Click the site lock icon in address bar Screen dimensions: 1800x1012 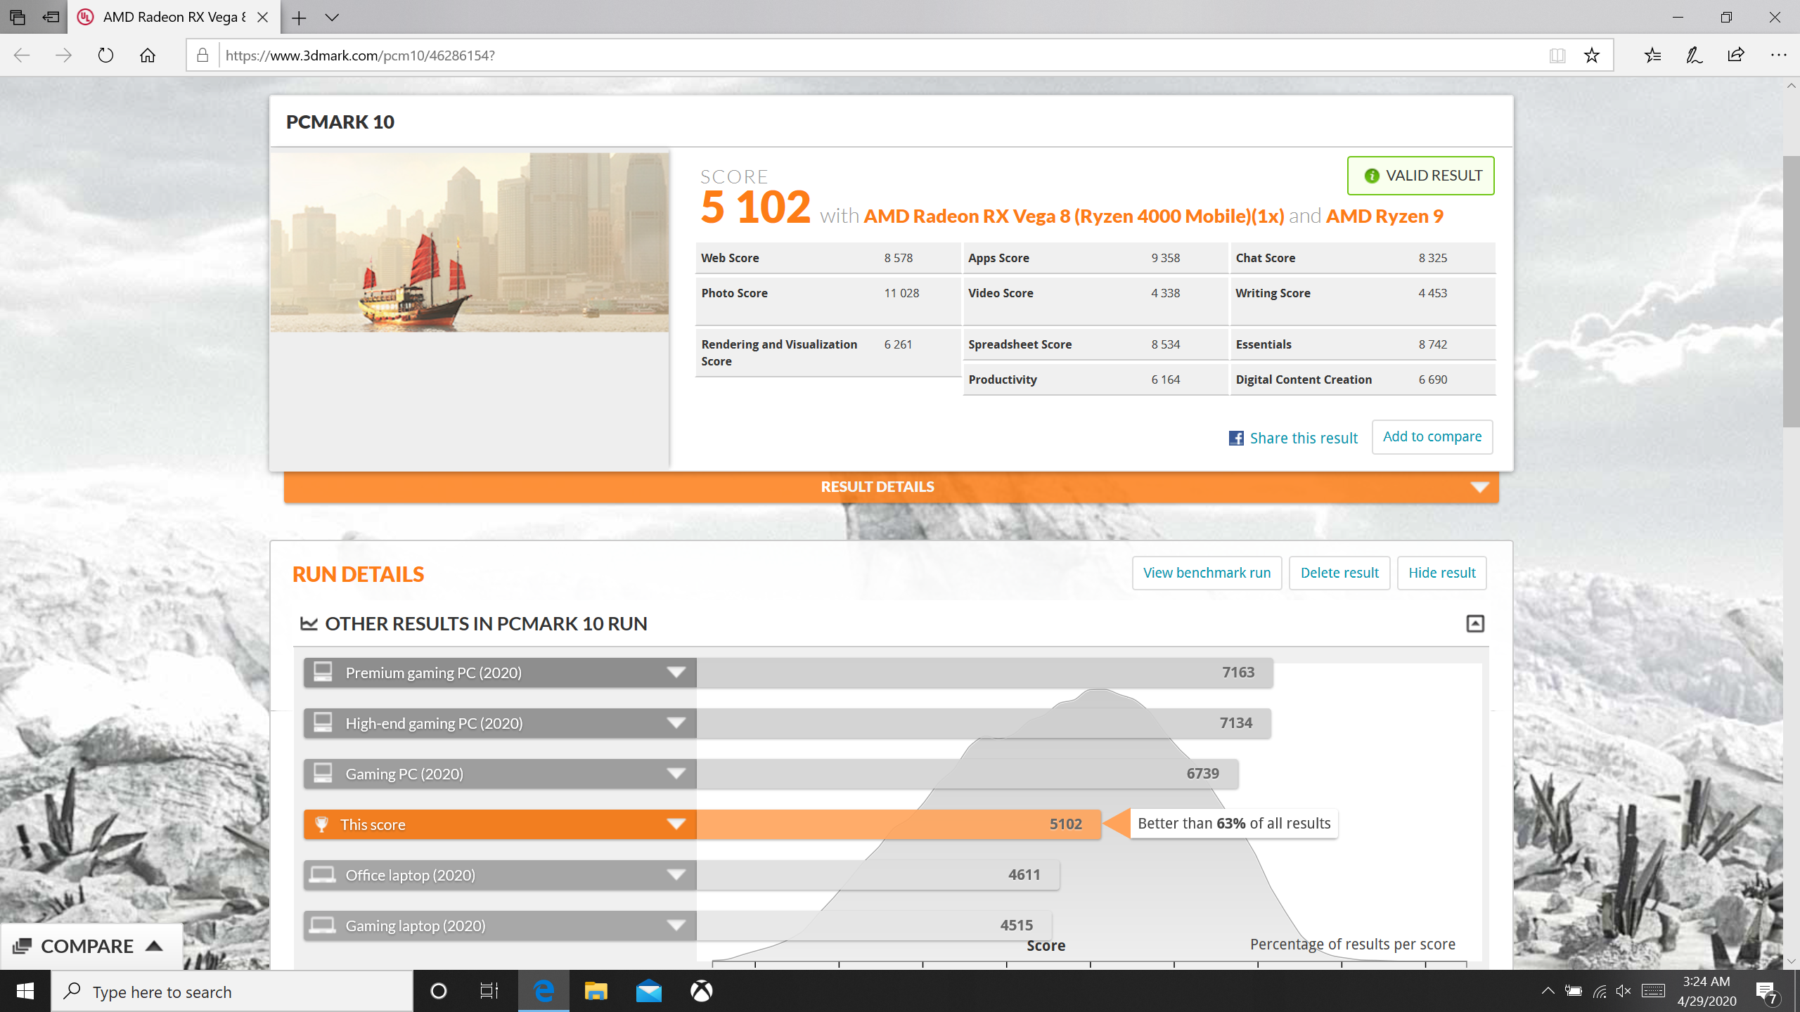202,56
